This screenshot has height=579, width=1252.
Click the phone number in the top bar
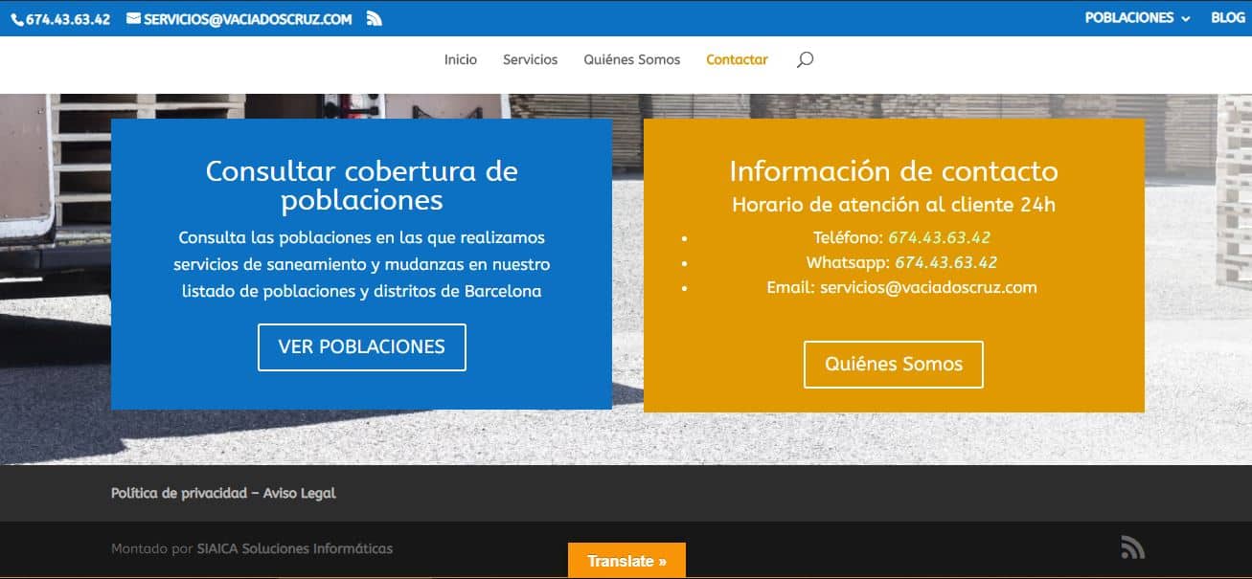pos(61,19)
